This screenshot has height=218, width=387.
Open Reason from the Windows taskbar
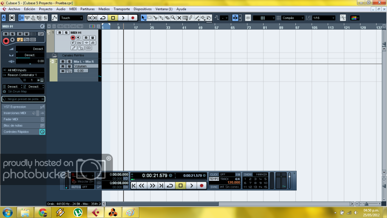tap(113, 212)
